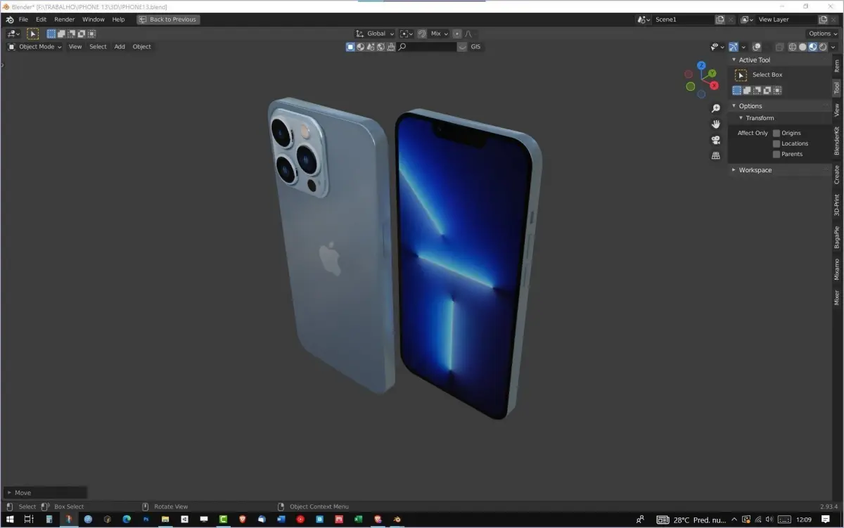Switch to the 3D-Print sidebar tab
844x528 pixels.
[837, 205]
